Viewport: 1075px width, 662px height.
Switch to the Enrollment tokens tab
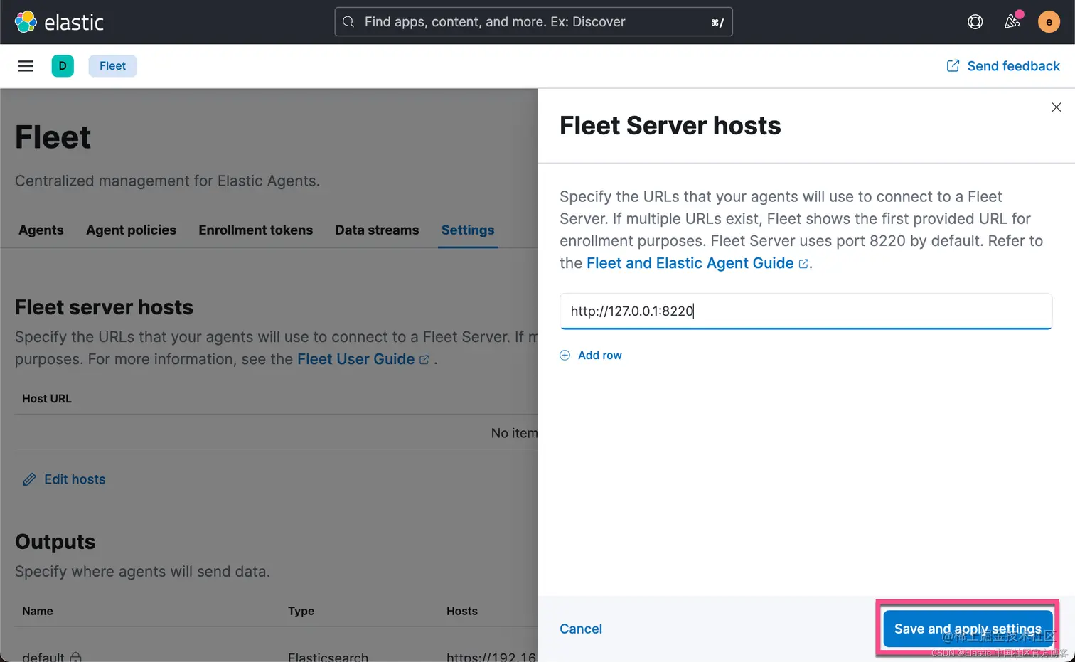tap(256, 230)
